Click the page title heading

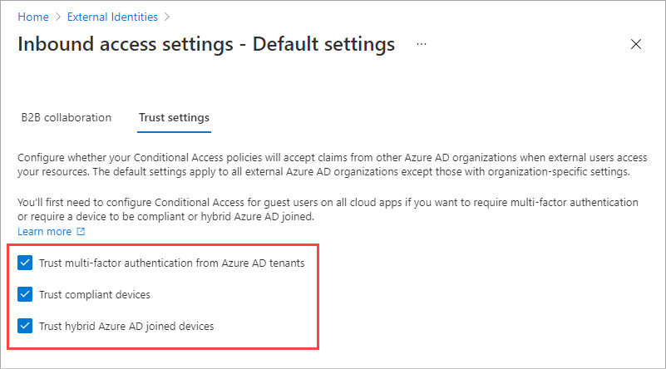206,44
